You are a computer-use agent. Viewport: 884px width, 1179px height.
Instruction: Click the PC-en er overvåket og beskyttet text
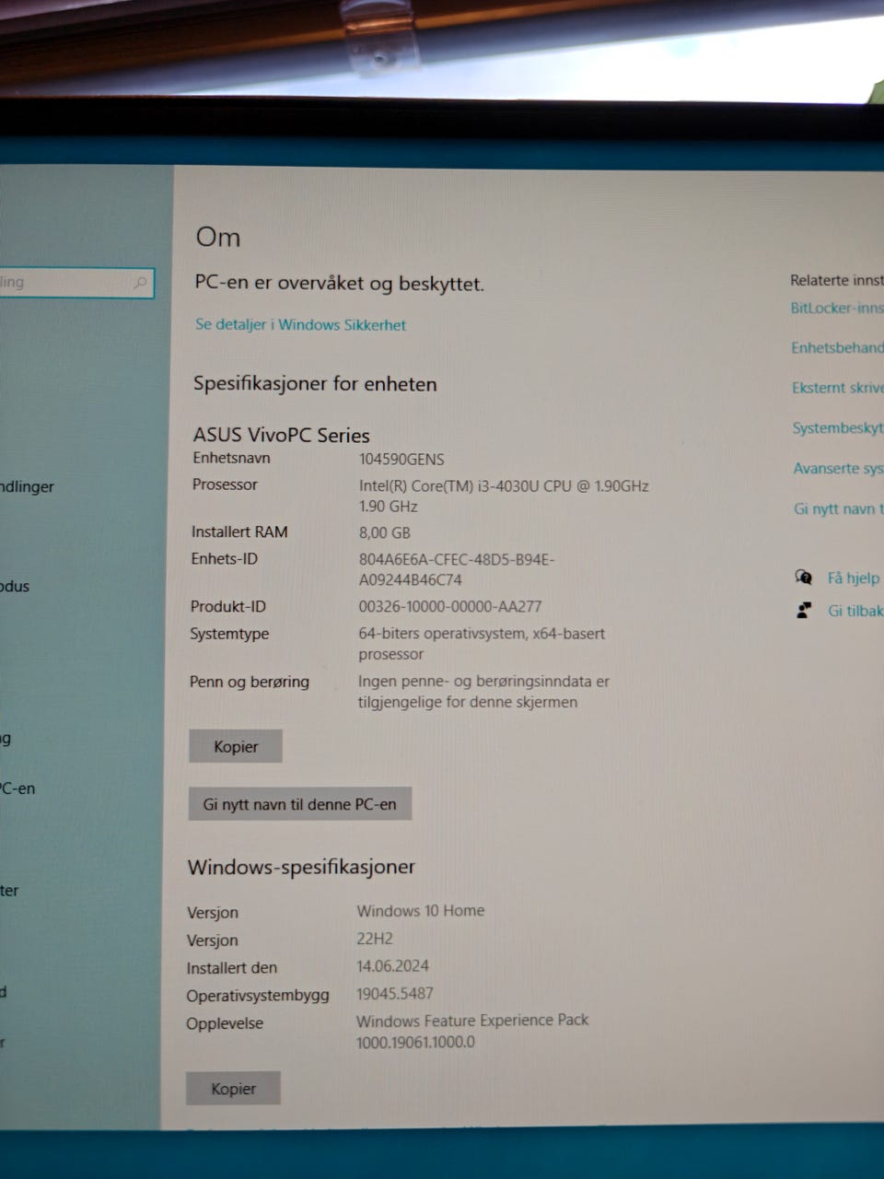pyautogui.click(x=339, y=284)
